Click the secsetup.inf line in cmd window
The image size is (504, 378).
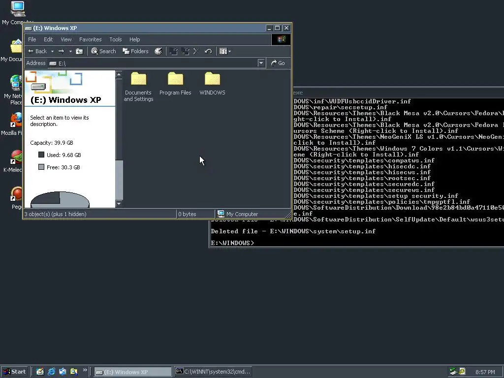[341, 107]
